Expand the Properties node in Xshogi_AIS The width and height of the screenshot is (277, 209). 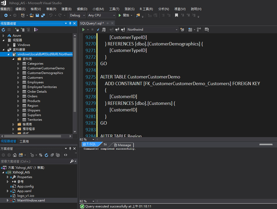tap(8, 177)
